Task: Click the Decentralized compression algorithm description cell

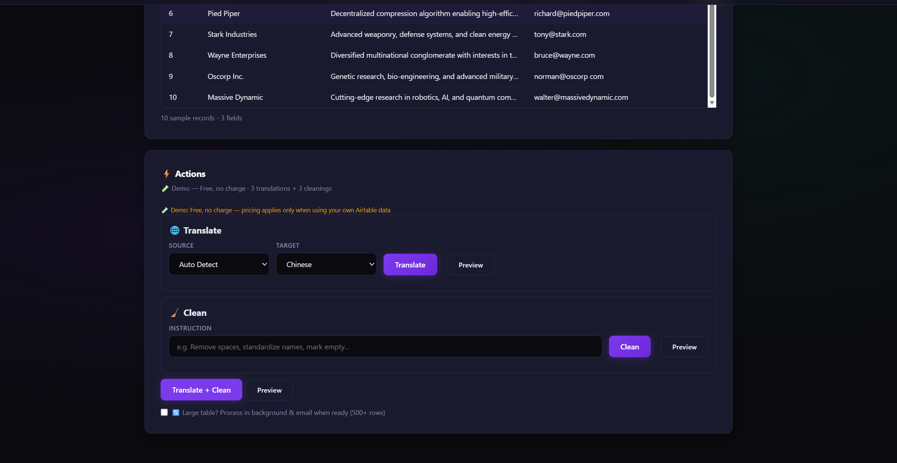Action: (424, 13)
